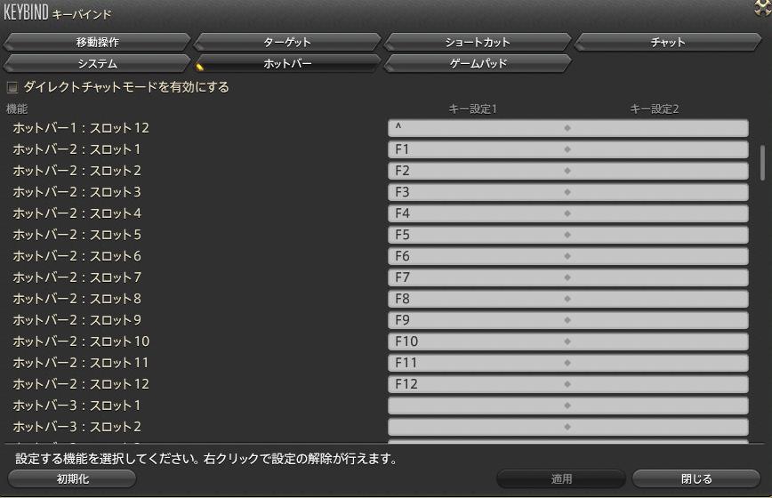Select empty key setting 1 for ホットバー3 スロット2
This screenshot has height=498, width=772.
[x=478, y=427]
